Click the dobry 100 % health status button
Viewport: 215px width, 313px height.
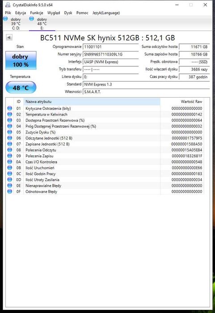(x=21, y=60)
